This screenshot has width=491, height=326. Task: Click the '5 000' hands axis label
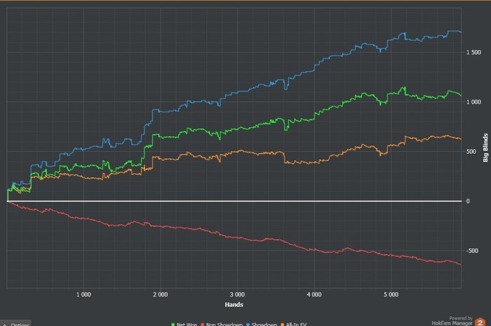point(391,294)
